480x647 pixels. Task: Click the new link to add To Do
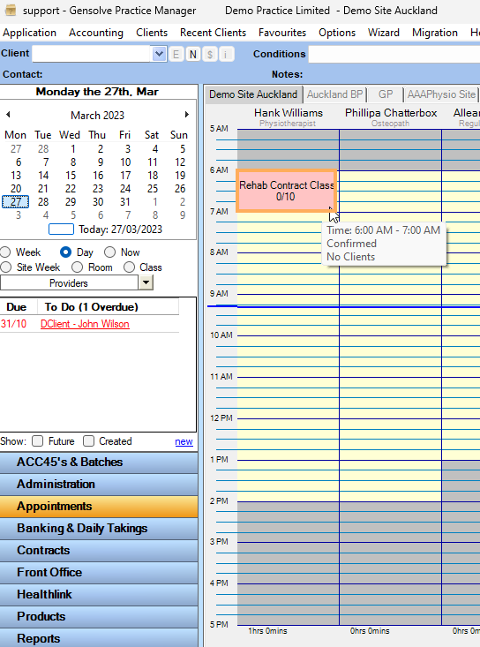[184, 441]
